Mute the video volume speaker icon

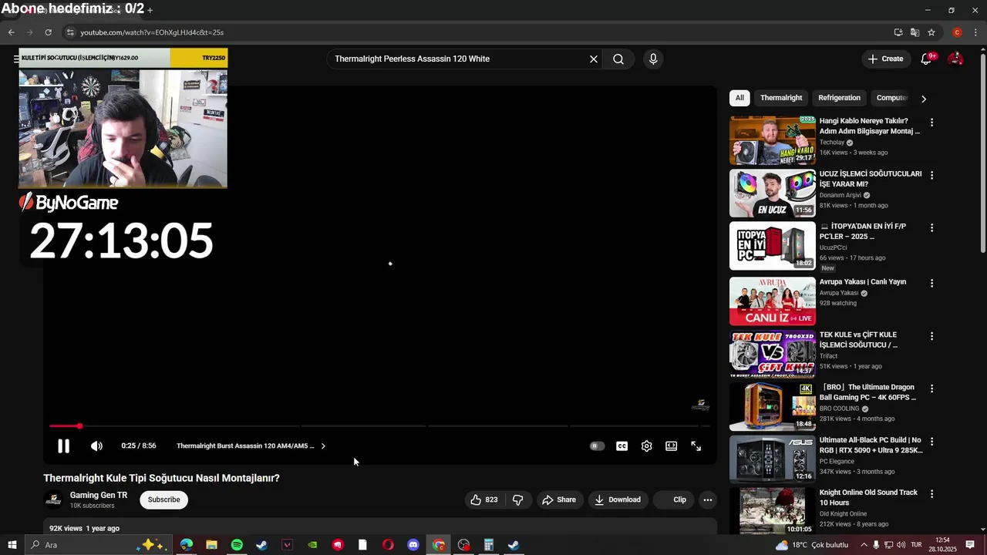96,446
